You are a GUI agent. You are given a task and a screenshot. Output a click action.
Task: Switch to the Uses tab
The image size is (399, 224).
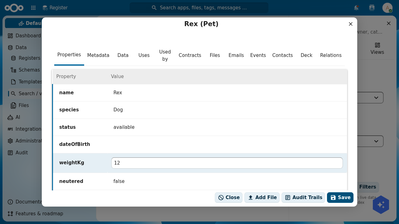click(144, 55)
